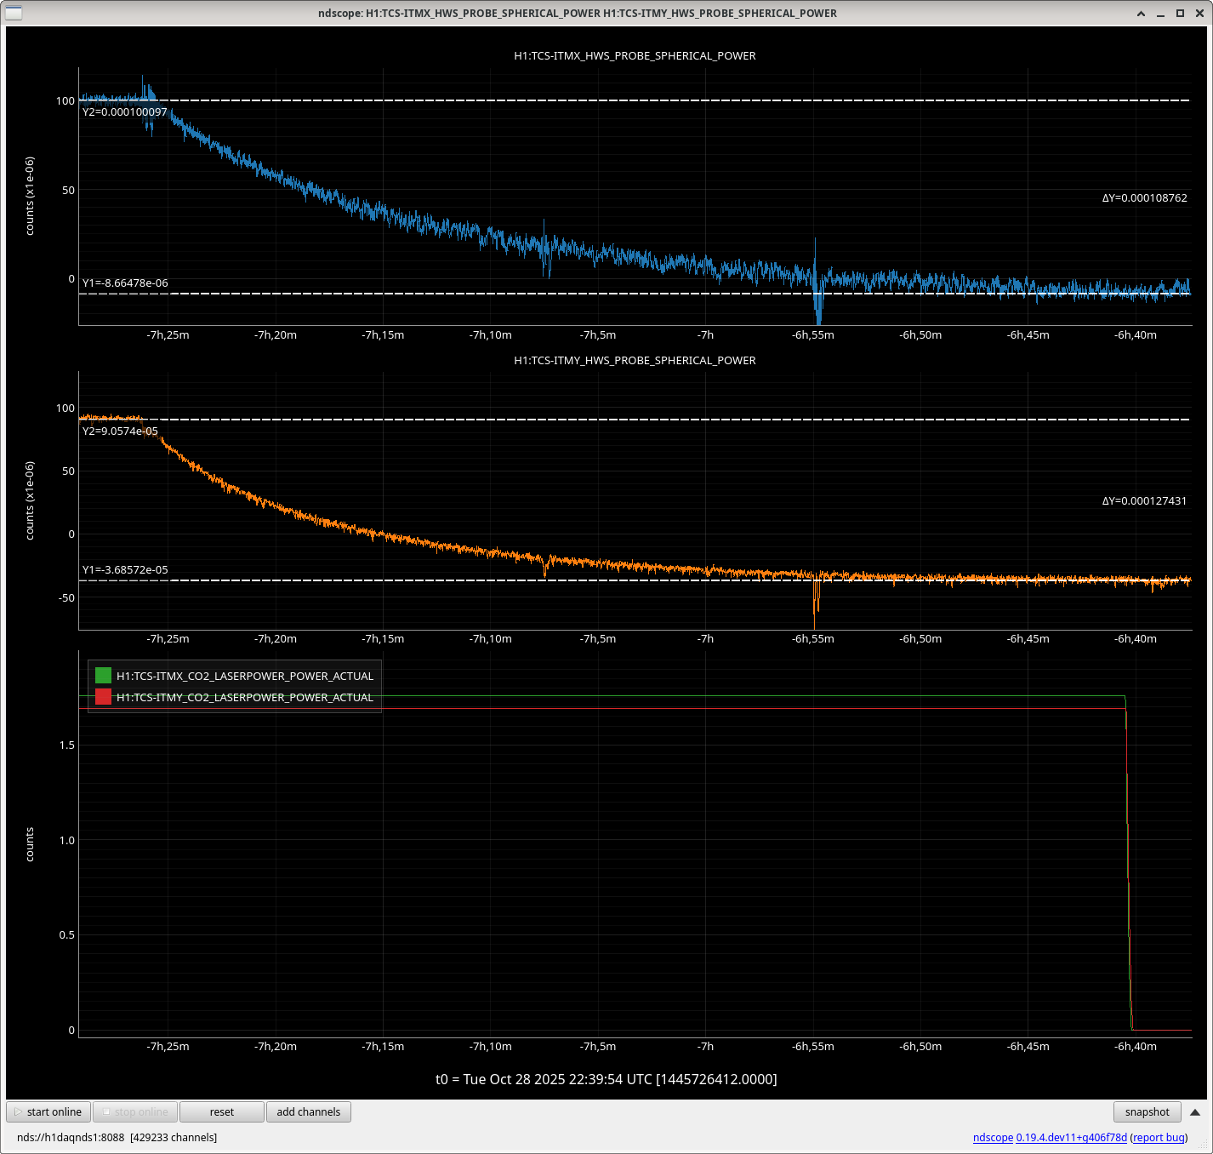Roll up the window using shade arrow

[1141, 13]
